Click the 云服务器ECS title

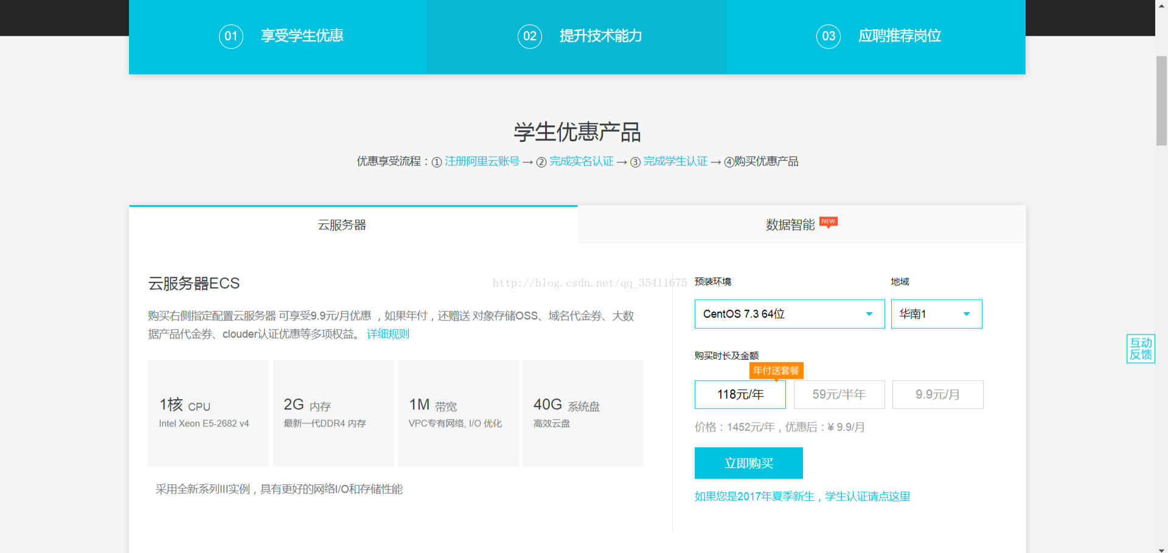point(194,283)
